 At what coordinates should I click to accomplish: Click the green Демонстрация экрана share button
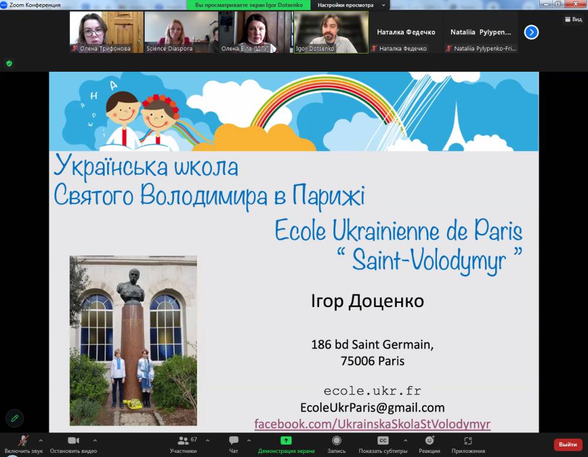286,443
